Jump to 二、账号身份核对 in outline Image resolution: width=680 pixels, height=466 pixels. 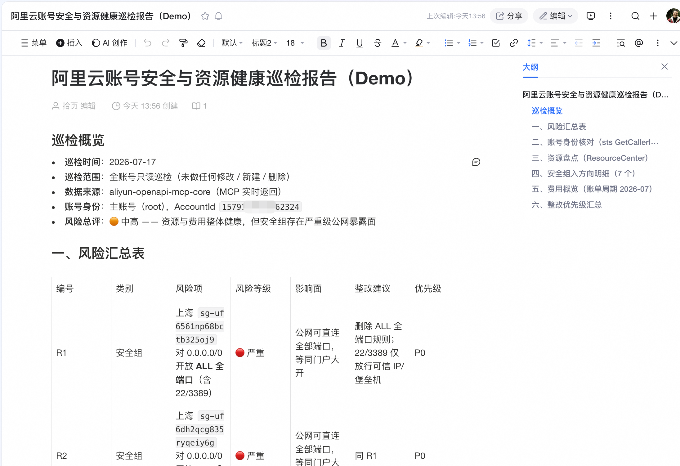point(595,142)
